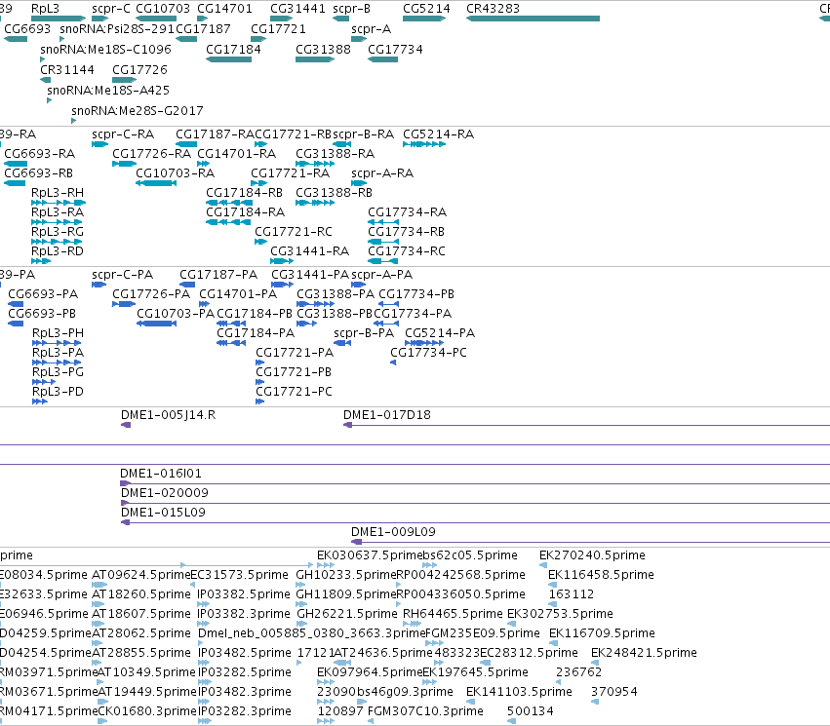Image resolution: width=830 pixels, height=726 pixels.
Task: Click the CG31441-RA transcript label
Action: [309, 251]
